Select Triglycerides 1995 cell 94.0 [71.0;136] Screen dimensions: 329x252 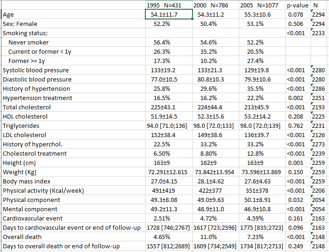169,126
